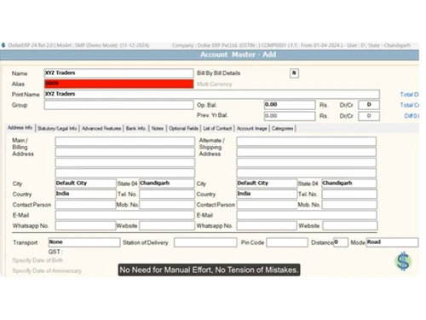Click the Prev. Yr Bal. amount field

(290, 116)
